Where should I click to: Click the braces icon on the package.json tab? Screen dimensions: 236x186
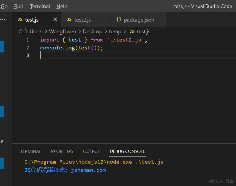pyautogui.click(x=119, y=19)
